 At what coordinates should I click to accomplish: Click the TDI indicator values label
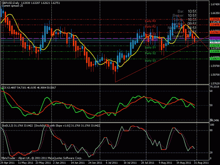(29, 88)
